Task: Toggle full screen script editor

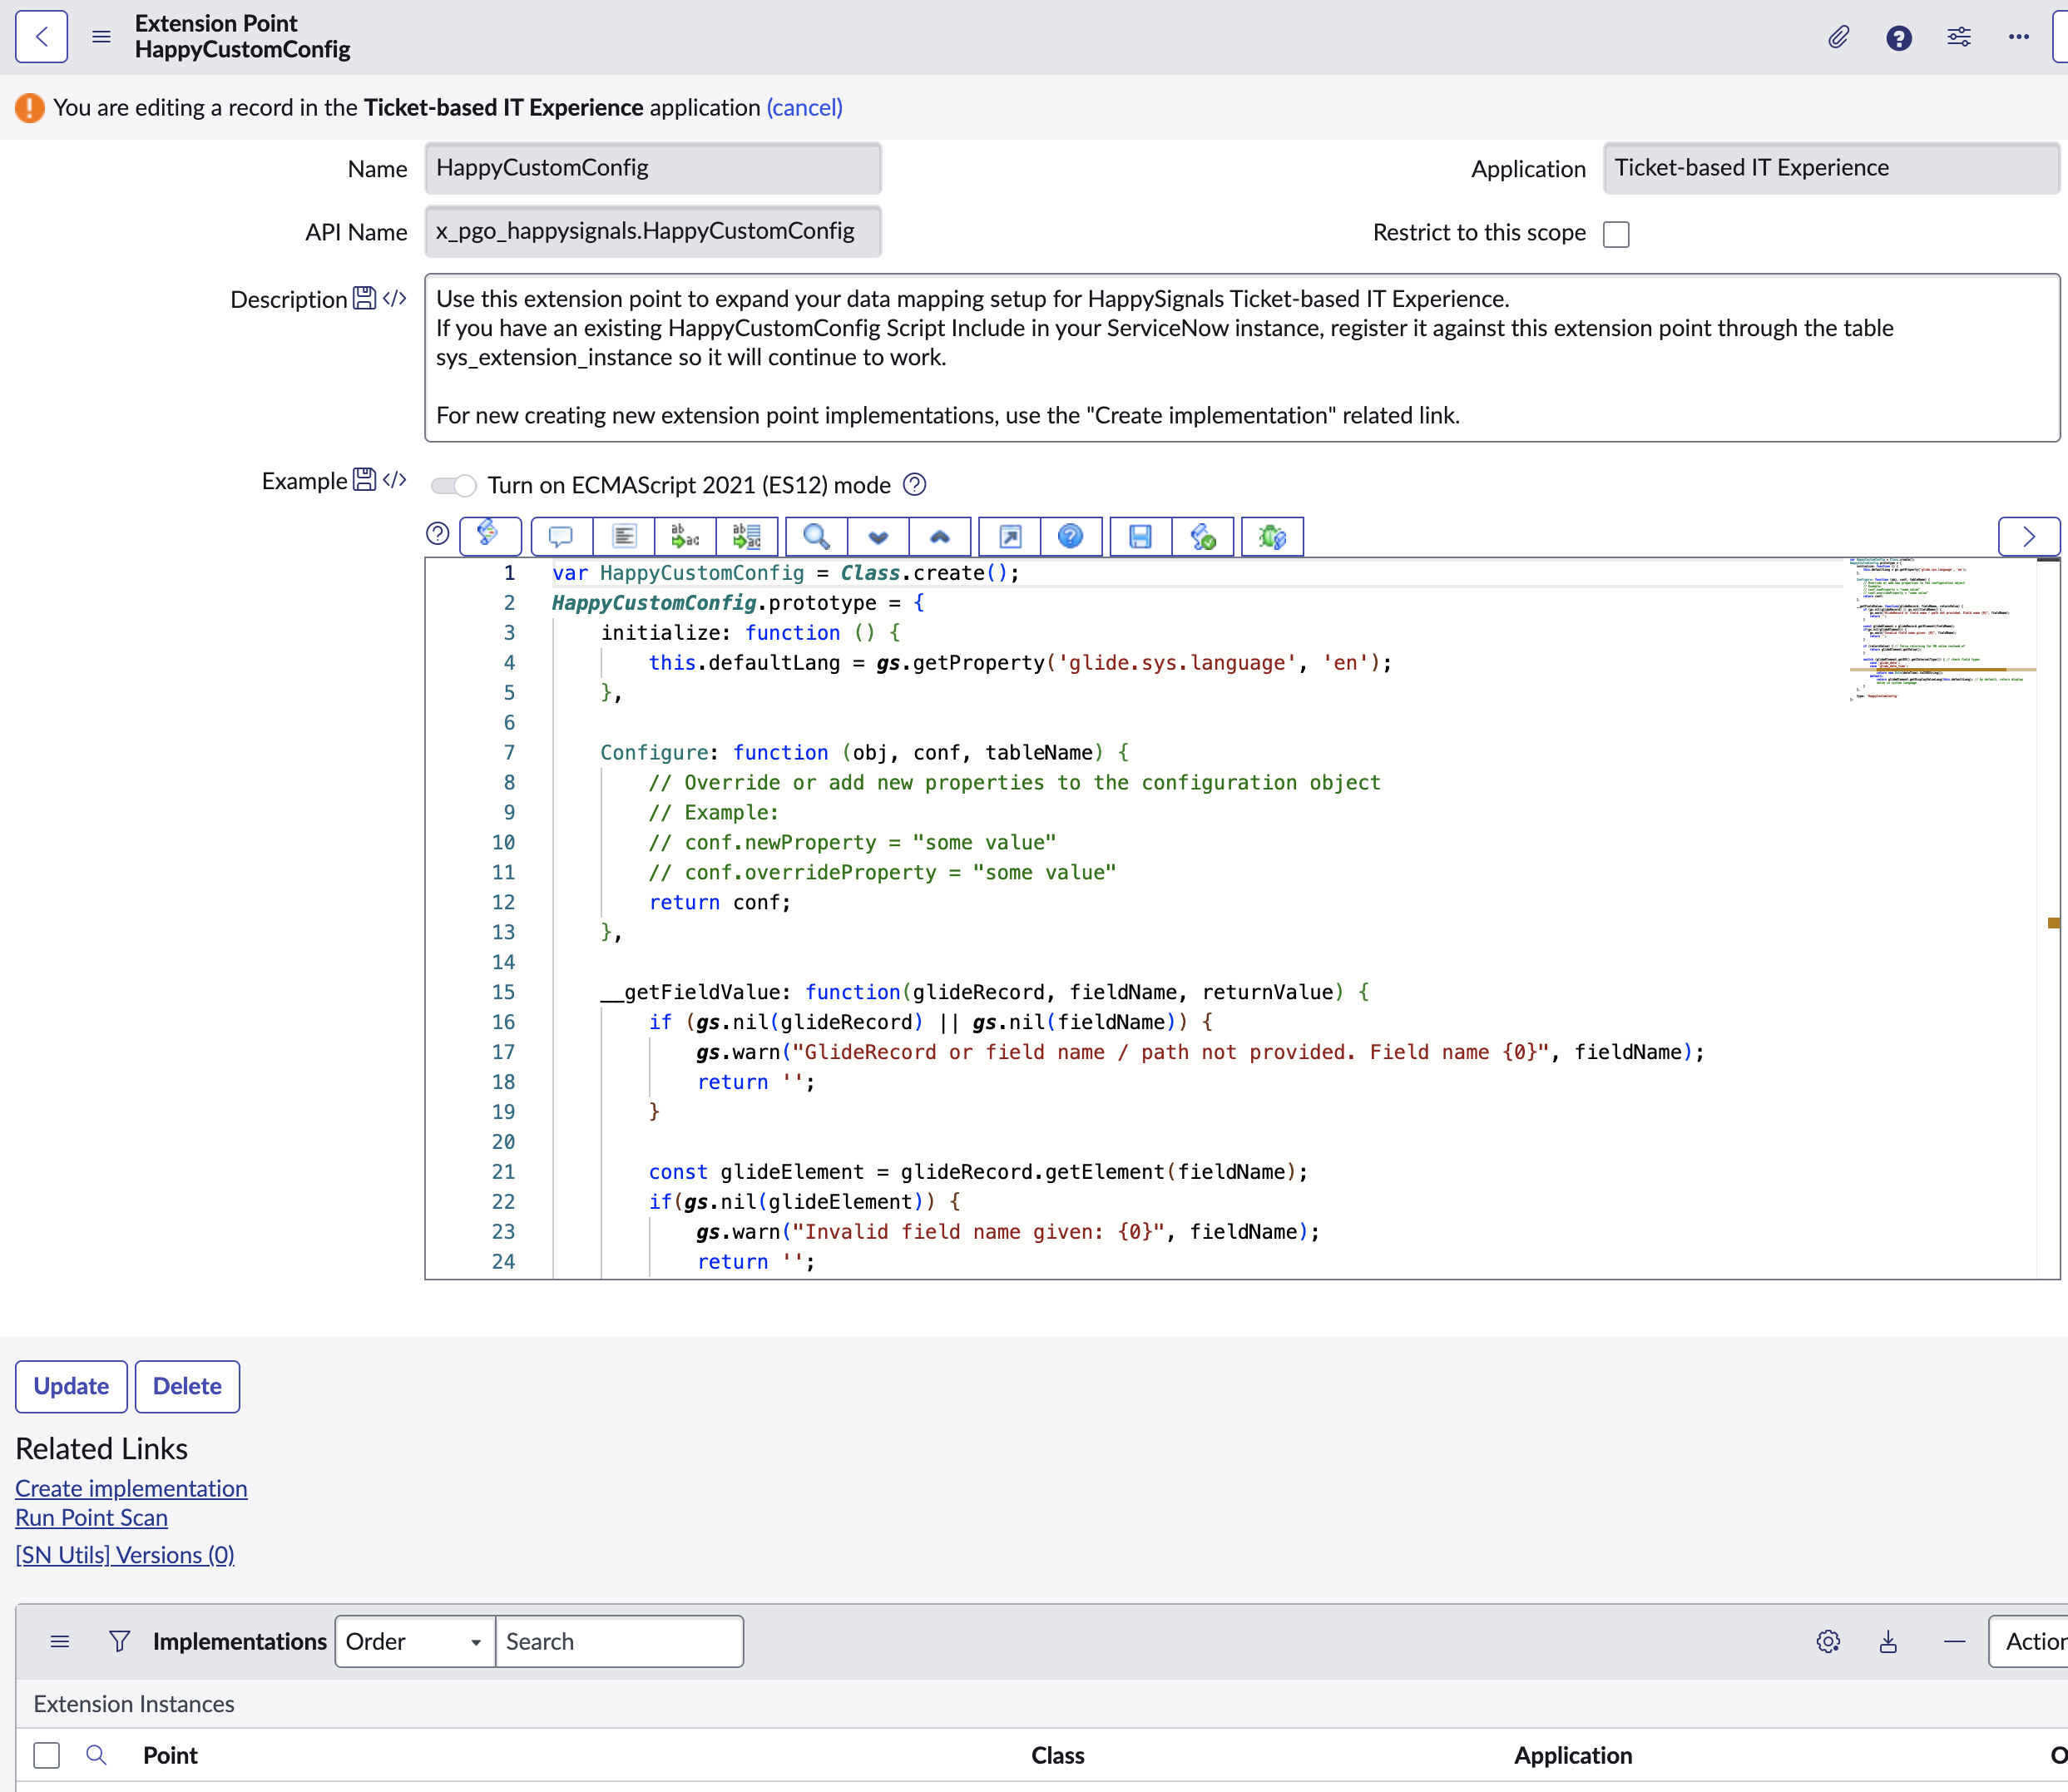Action: (x=1010, y=537)
